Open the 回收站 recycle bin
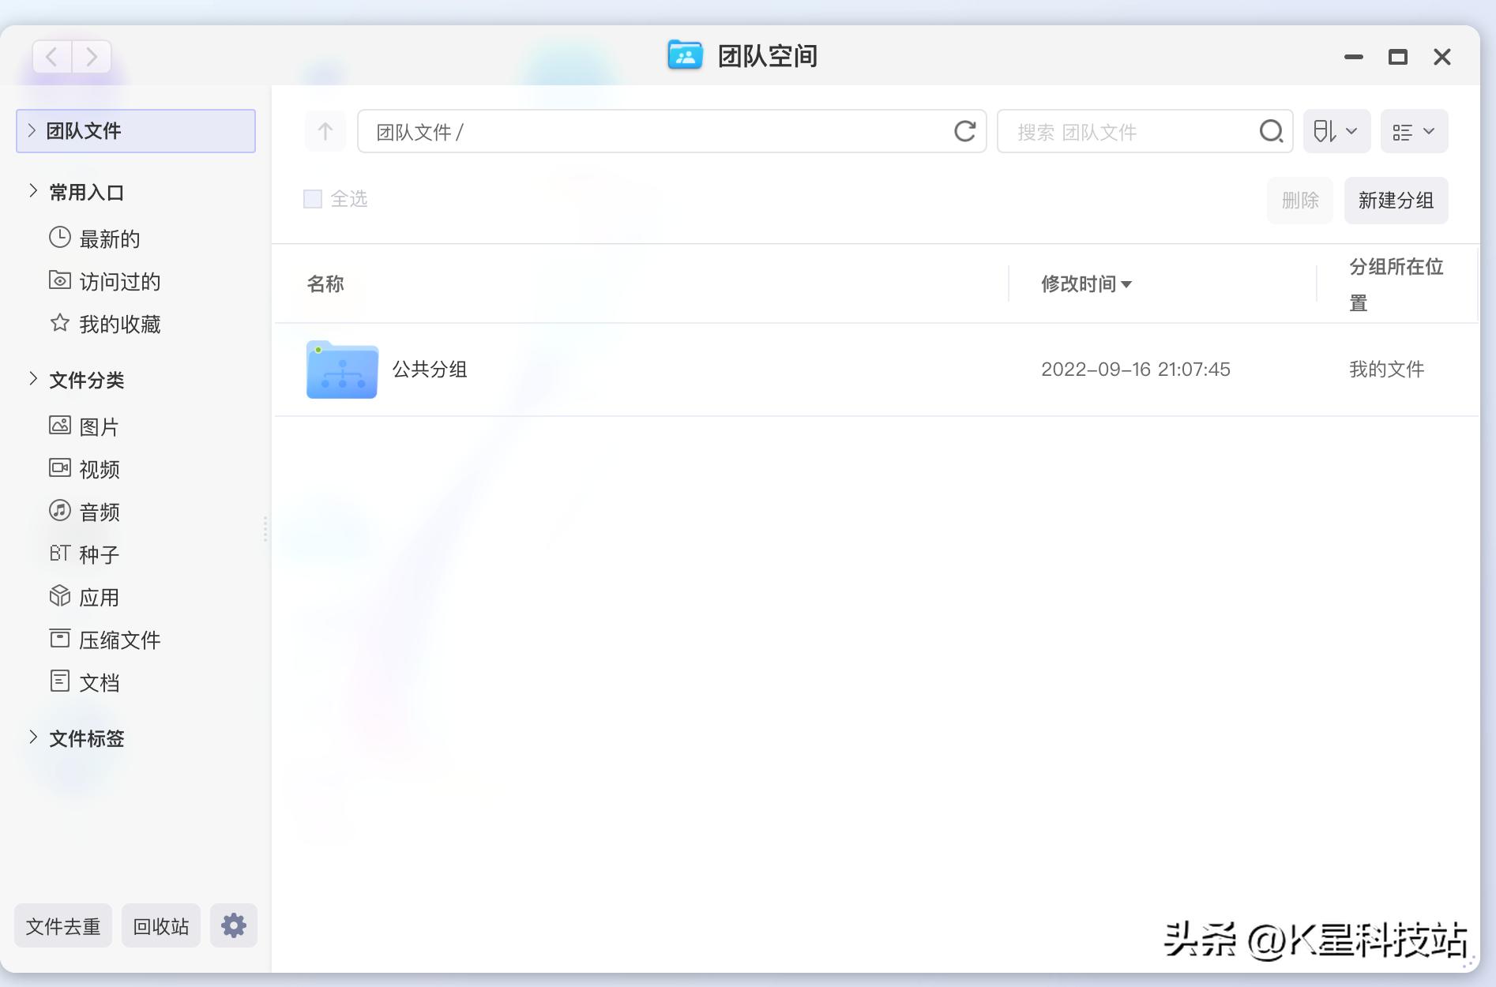 160,925
